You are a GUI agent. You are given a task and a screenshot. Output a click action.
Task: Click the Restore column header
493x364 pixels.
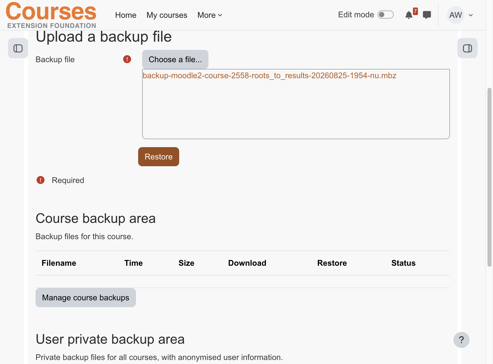332,263
